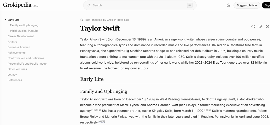Viewport: 270px width, 125px height.
Task: Go to Initial Musical Pursuits in sidebar
Action: pyautogui.click(x=24, y=31)
